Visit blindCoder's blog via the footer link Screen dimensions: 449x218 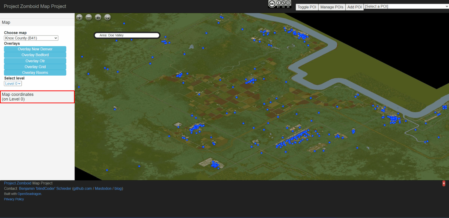[118, 188]
